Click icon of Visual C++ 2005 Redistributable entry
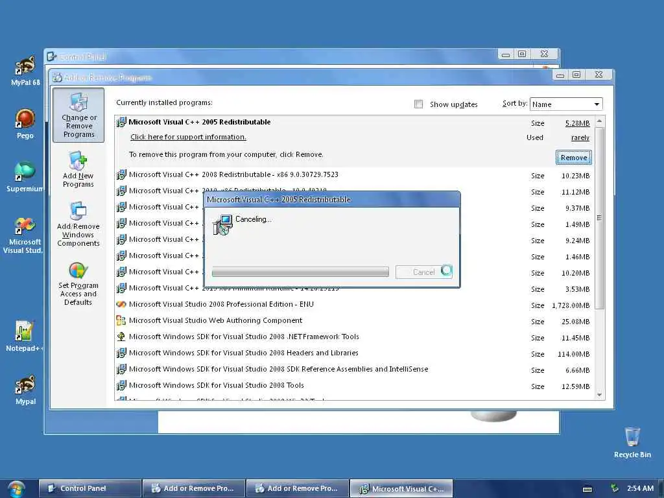This screenshot has width=664, height=498. click(121, 122)
